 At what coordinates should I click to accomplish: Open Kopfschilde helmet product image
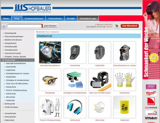click(100, 52)
